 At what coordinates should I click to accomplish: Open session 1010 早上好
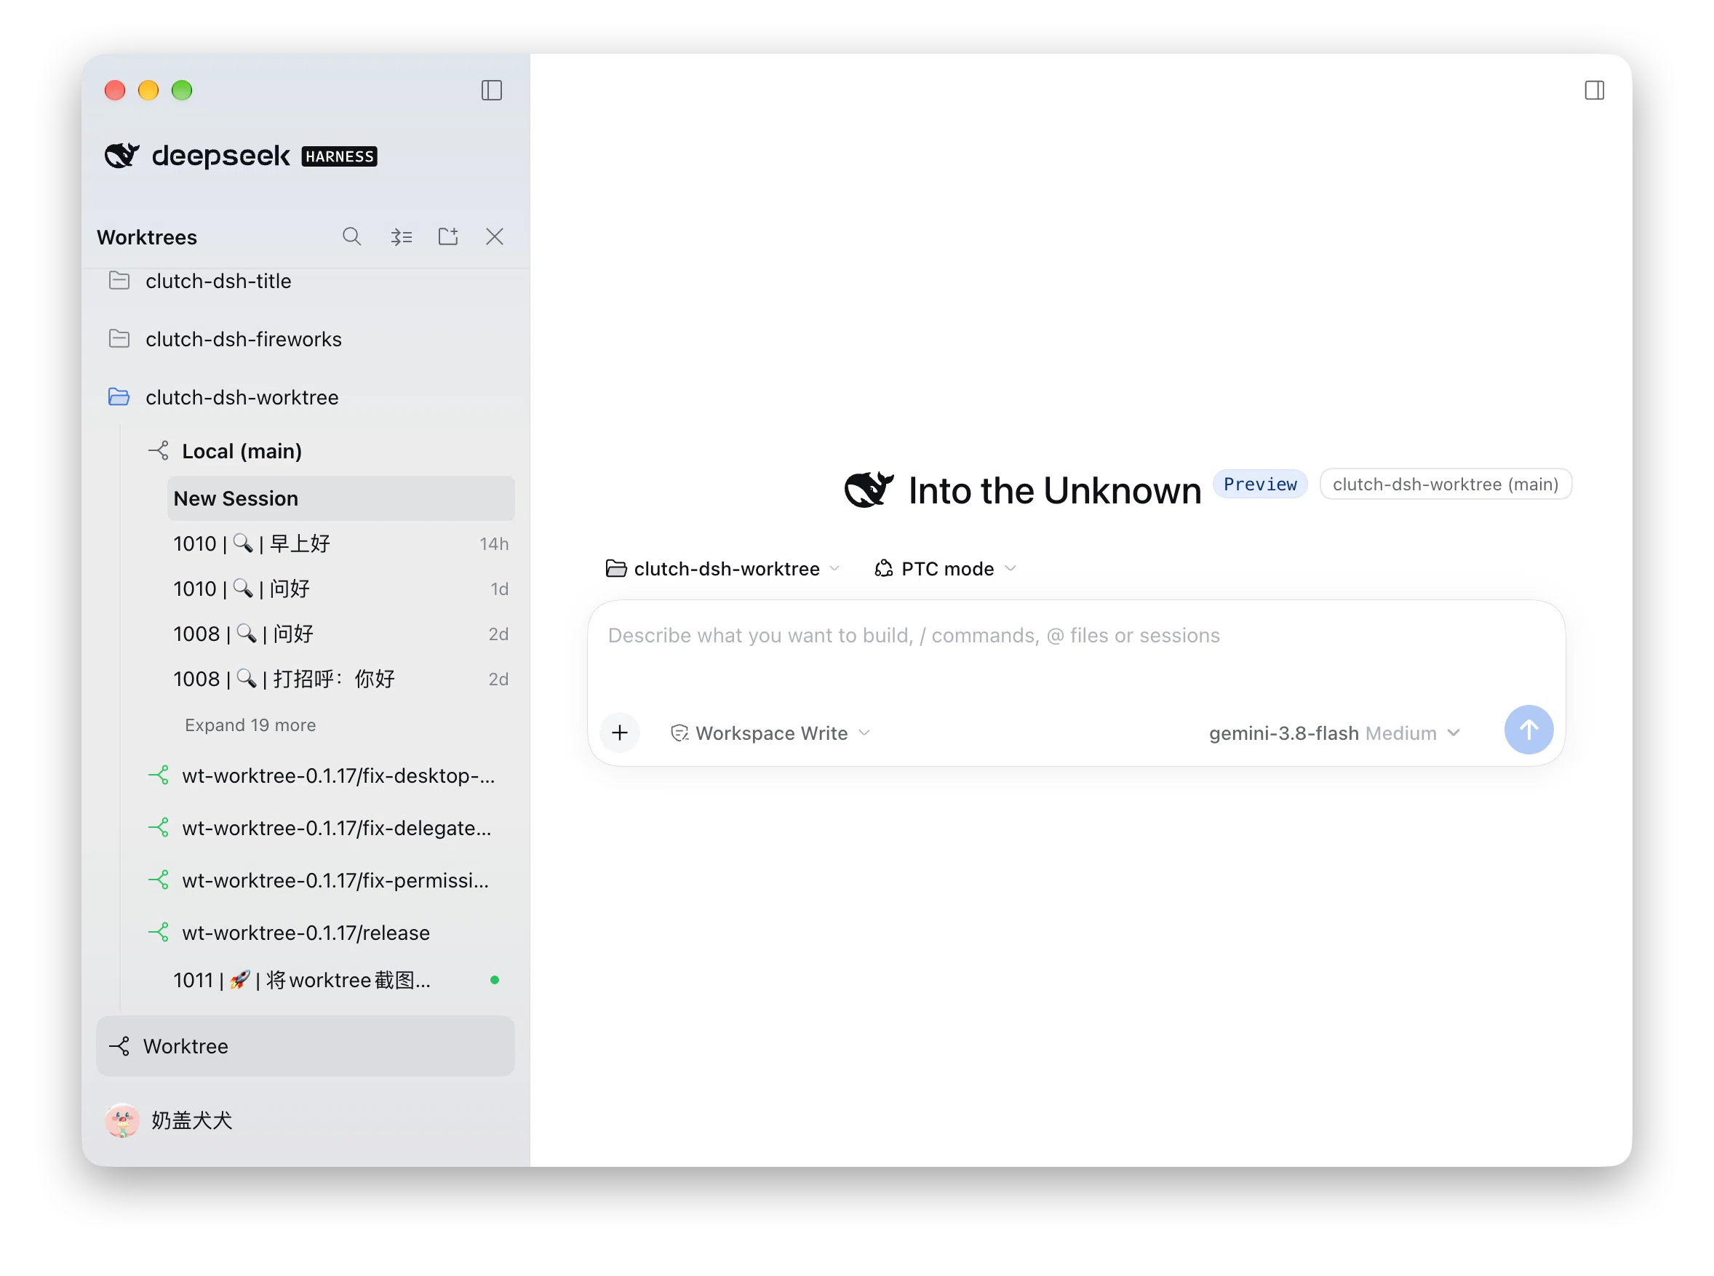pos(340,543)
